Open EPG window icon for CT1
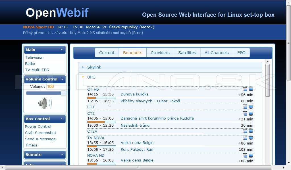The width and height of the screenshot is (291, 170). coord(245,107)
